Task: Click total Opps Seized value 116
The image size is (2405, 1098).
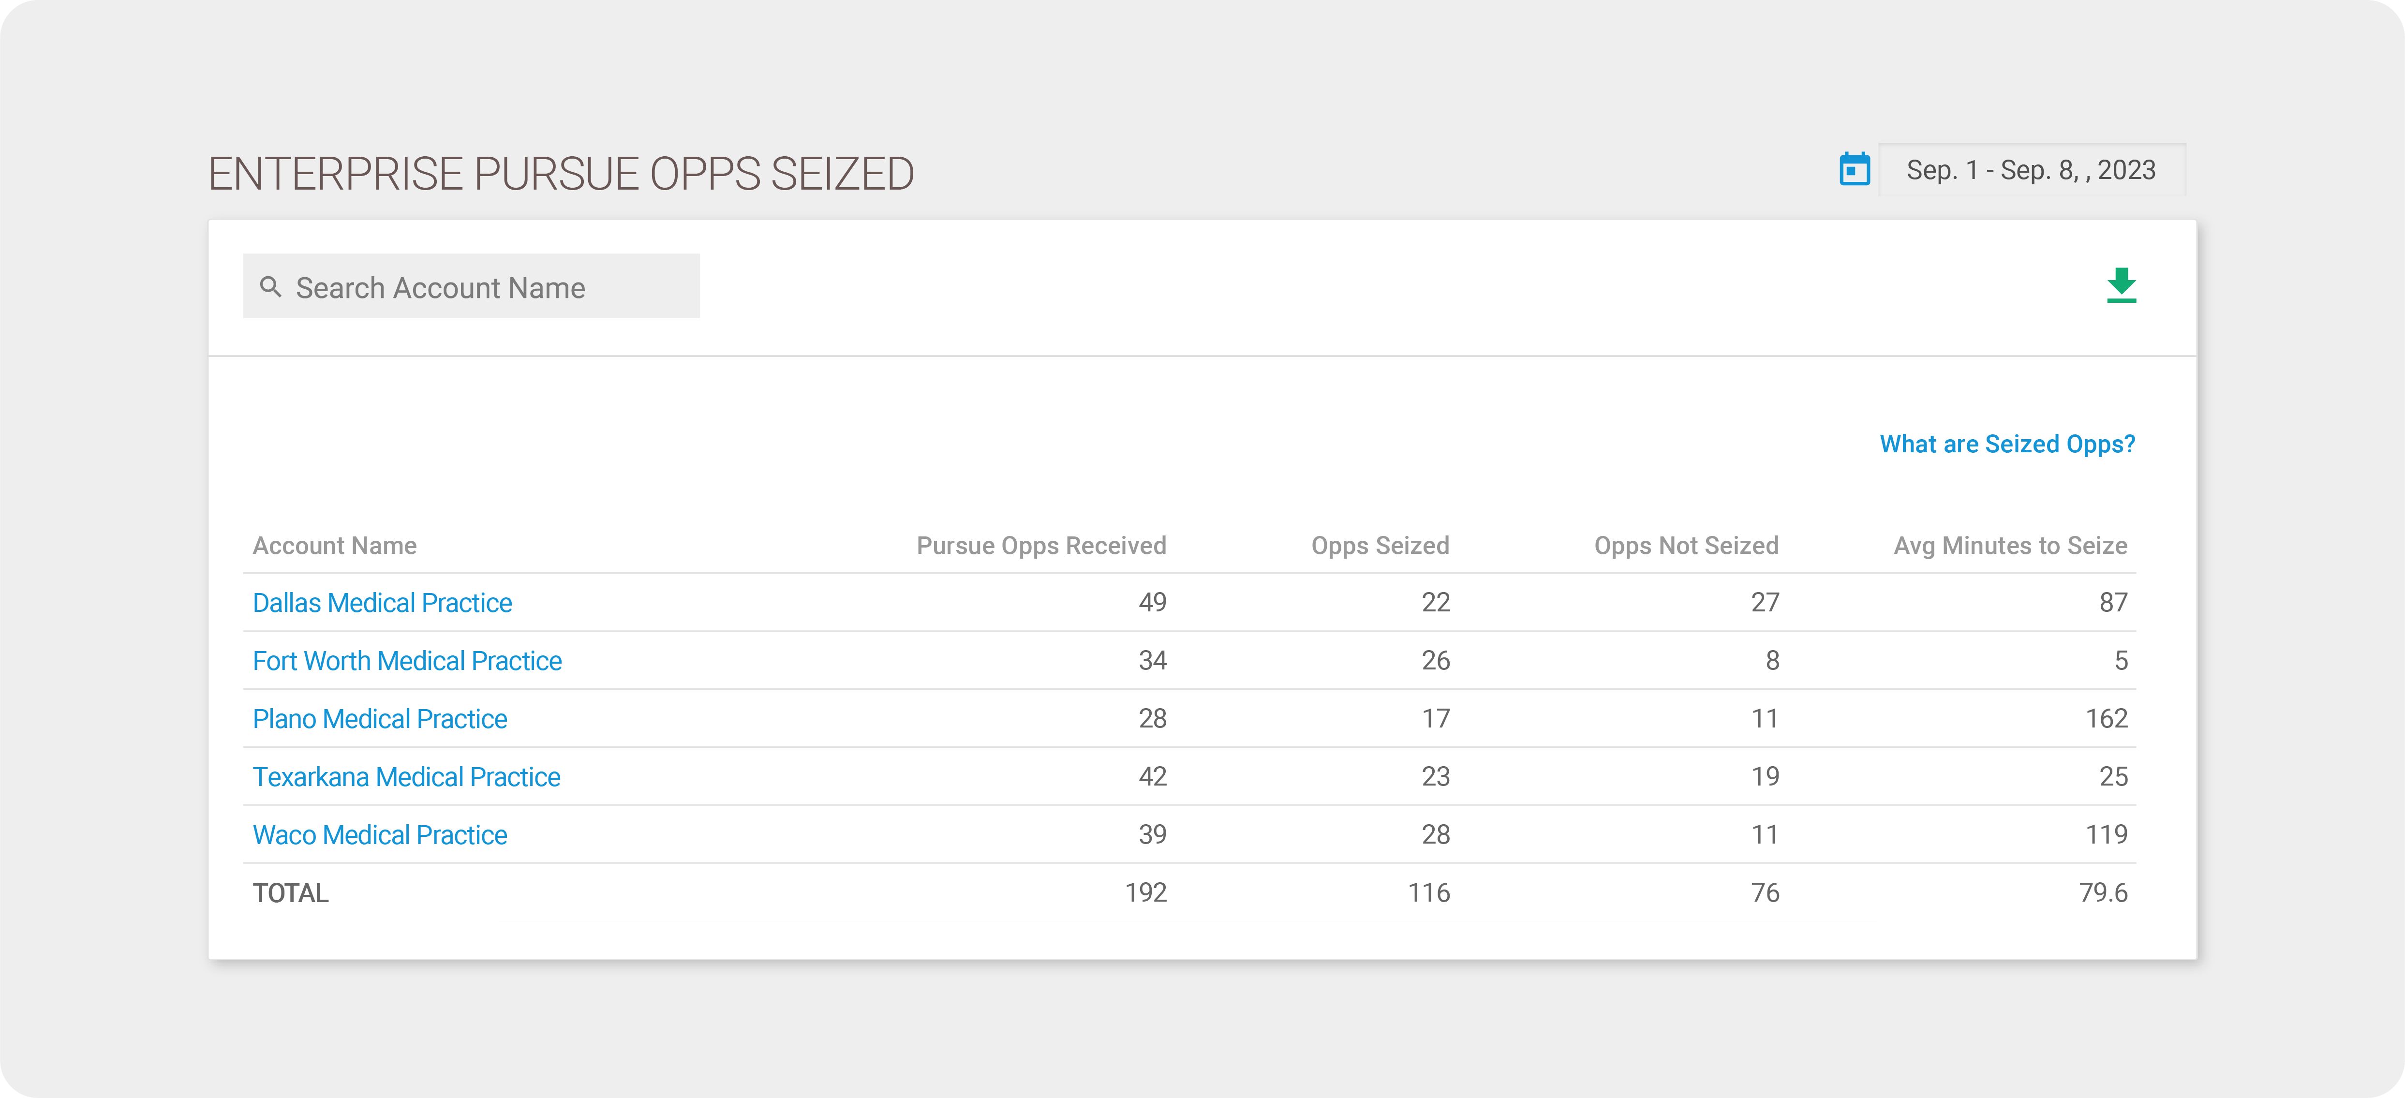Action: (1428, 893)
